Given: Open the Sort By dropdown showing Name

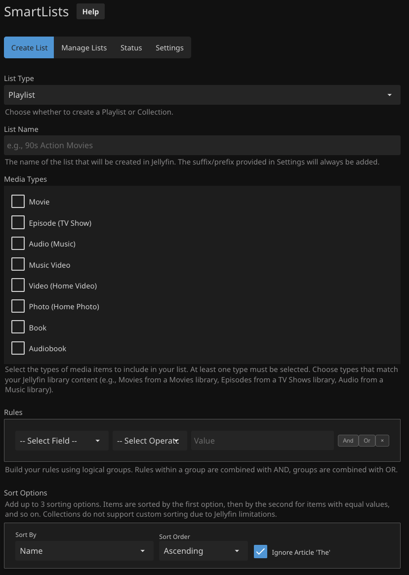Looking at the screenshot, I should (x=84, y=551).
